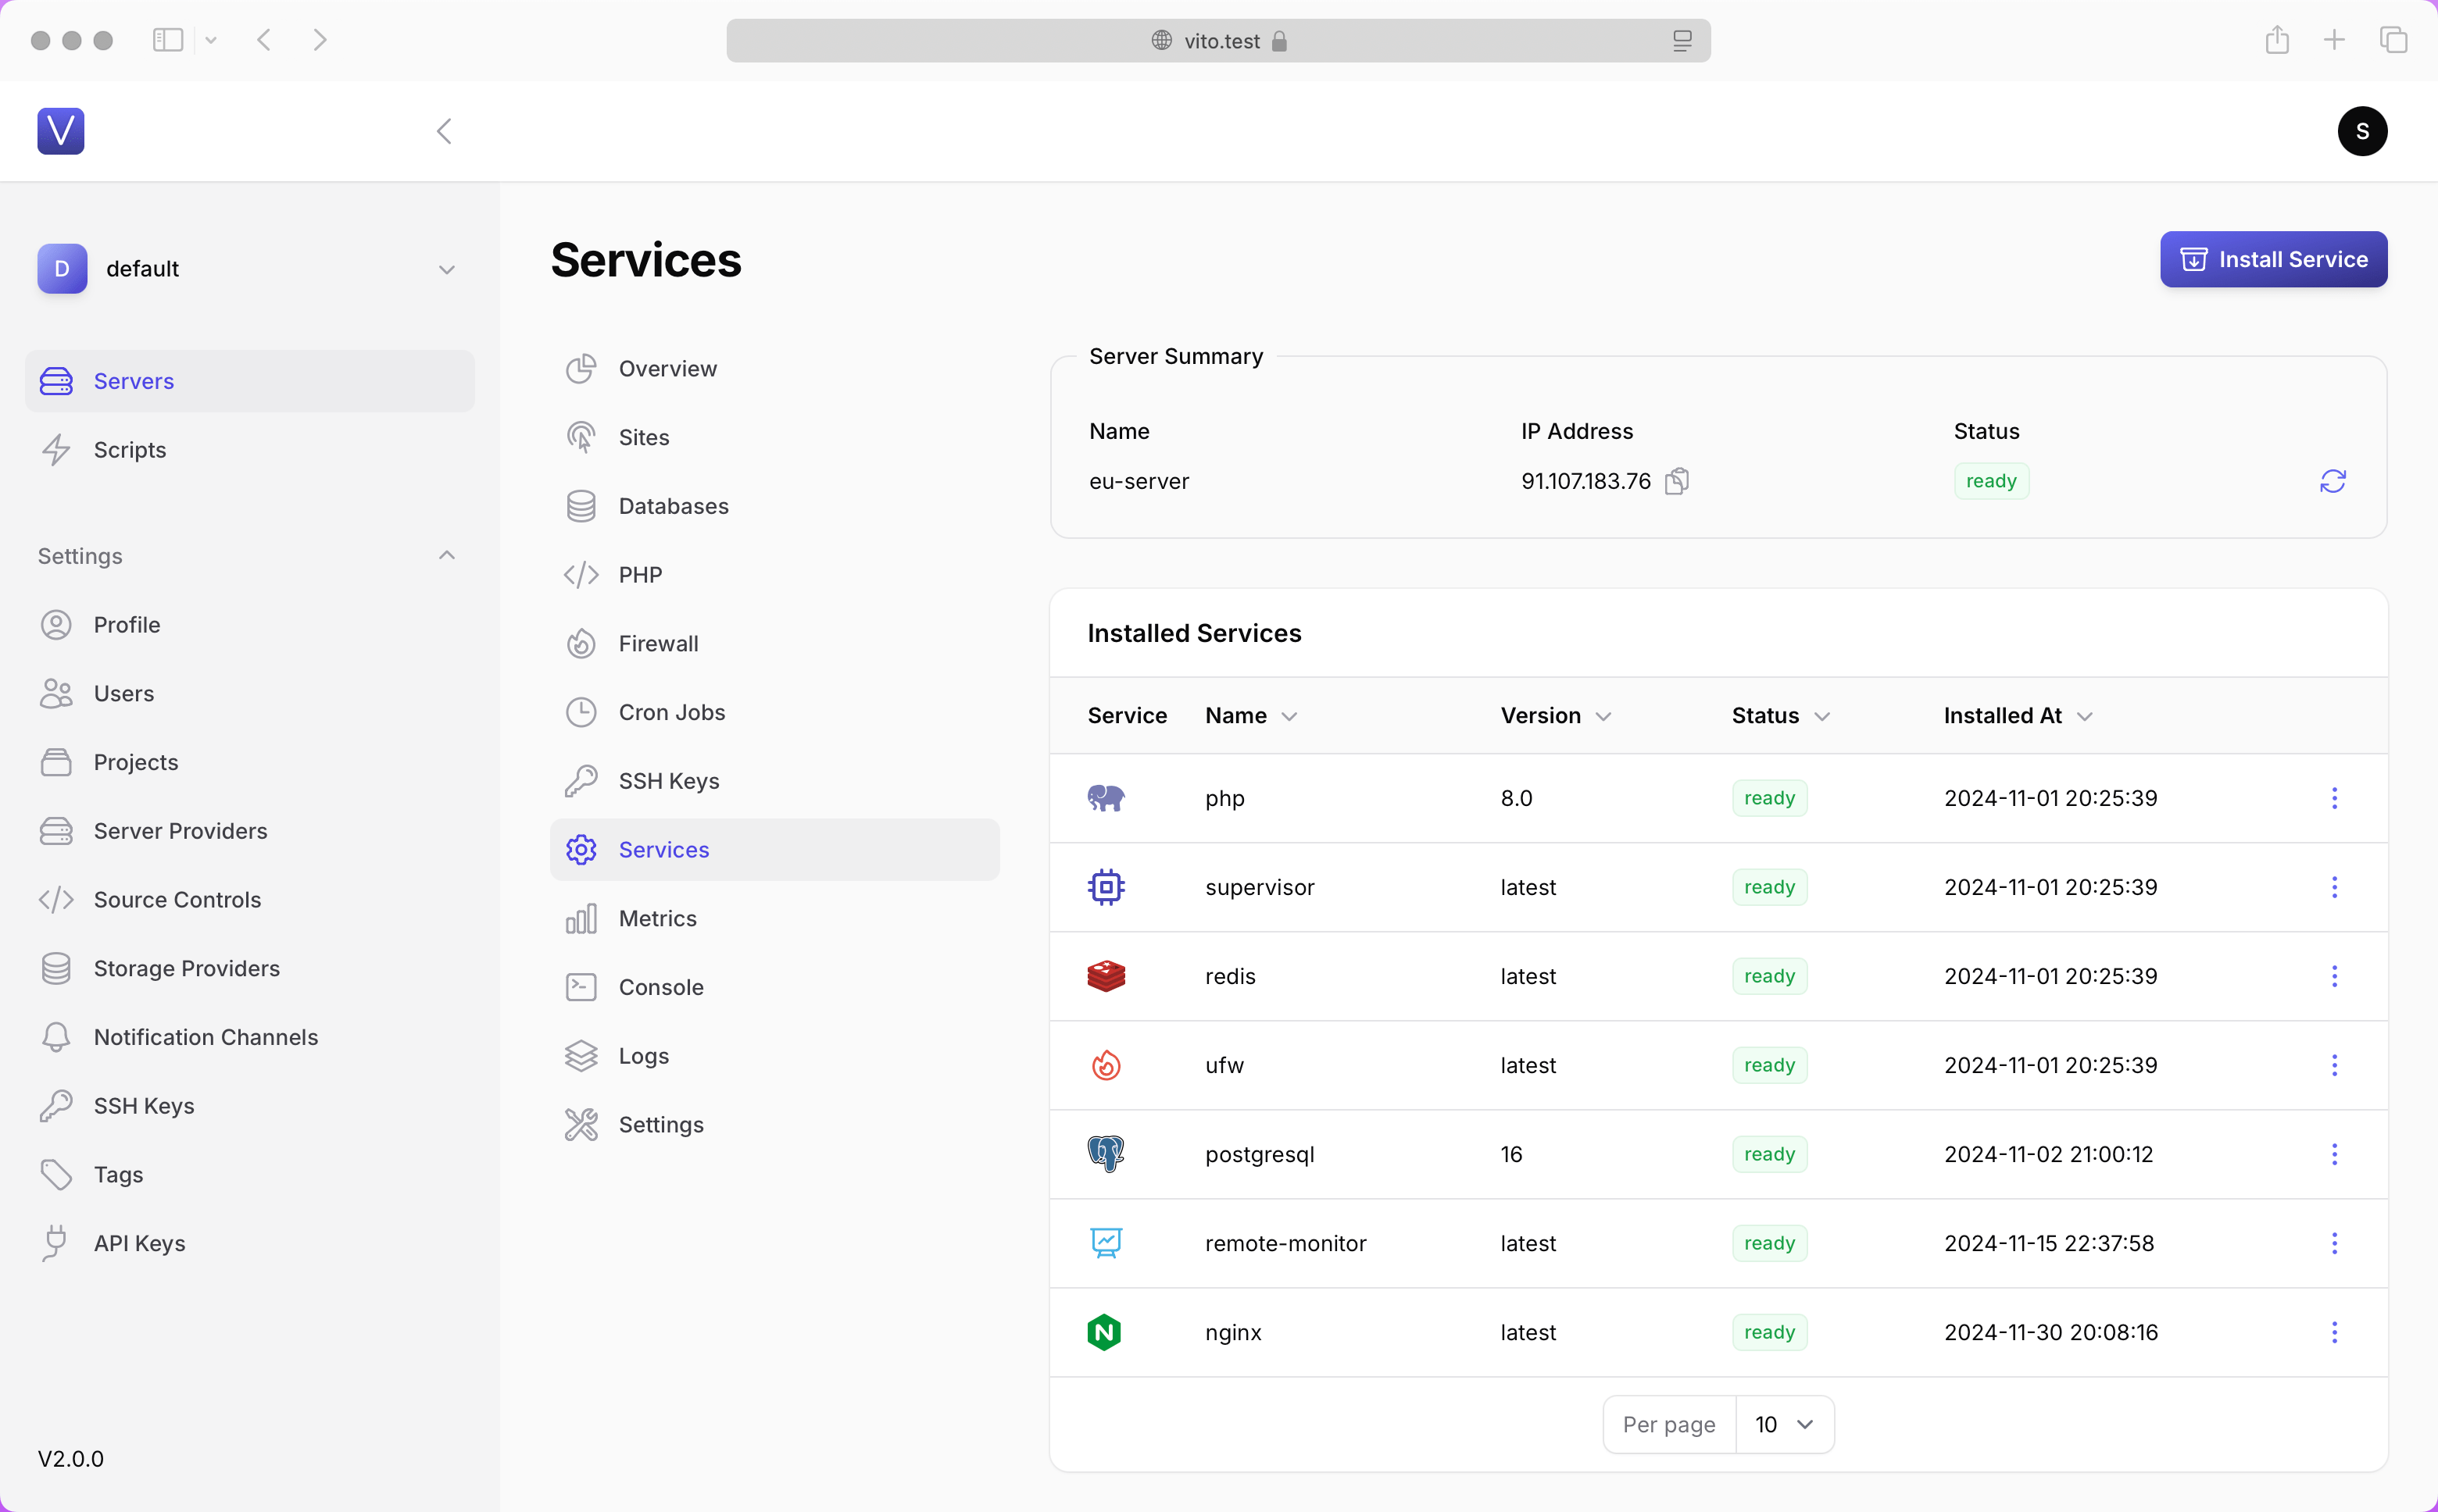Click the ufw firewall service icon
This screenshot has height=1512, width=2438.
[x=1105, y=1063]
